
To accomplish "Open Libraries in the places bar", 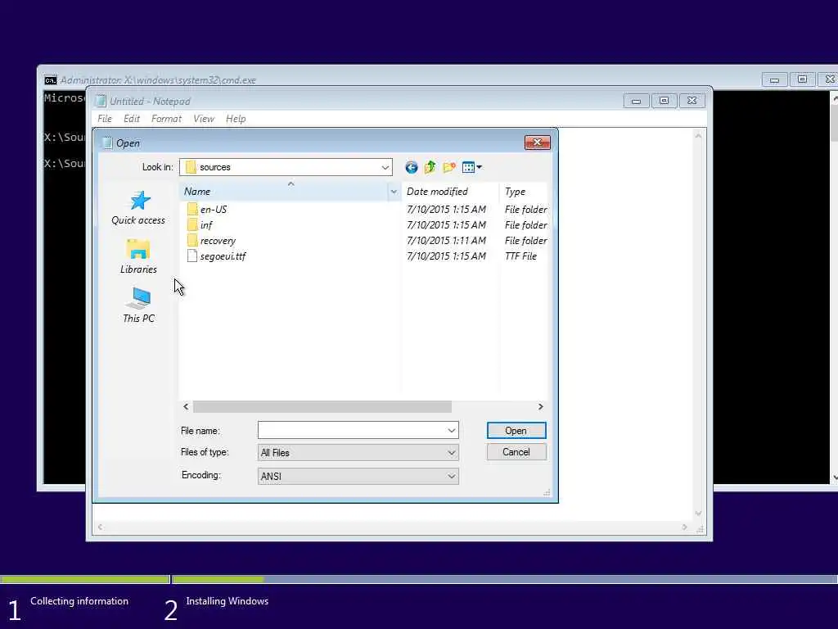I will [138, 256].
